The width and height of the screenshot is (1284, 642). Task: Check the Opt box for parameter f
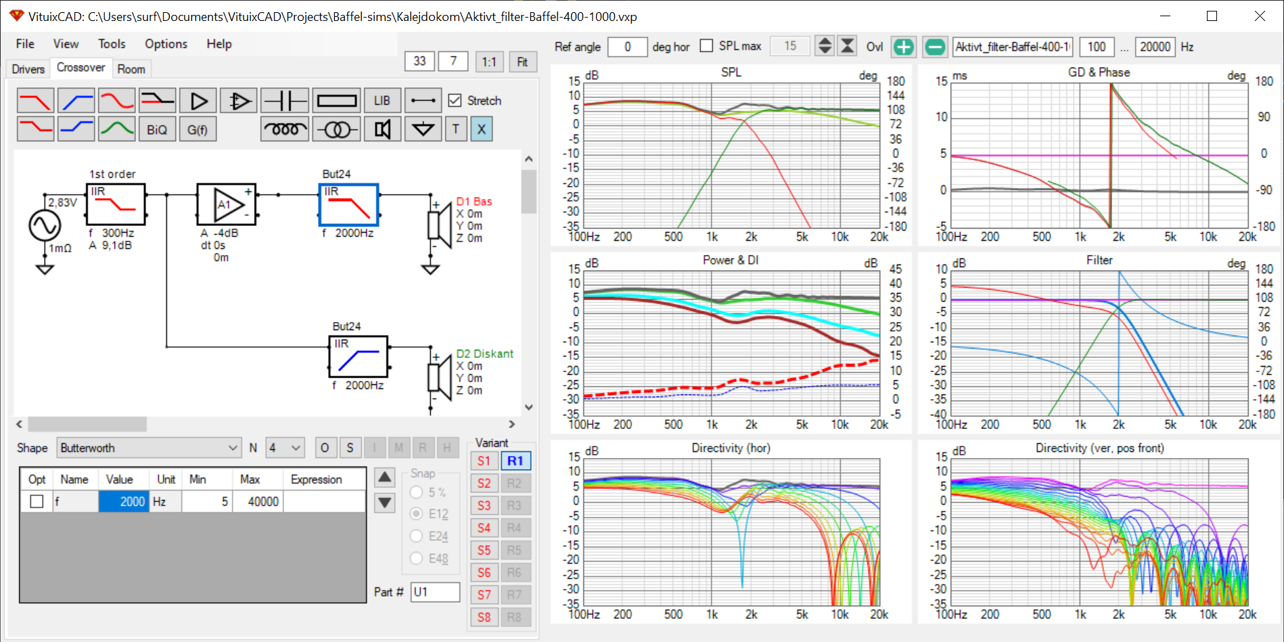(37, 501)
